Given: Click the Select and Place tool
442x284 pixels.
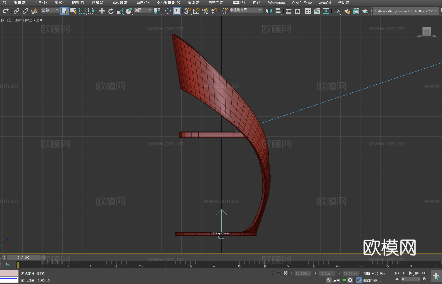Looking at the screenshot, I should pyautogui.click(x=129, y=11).
